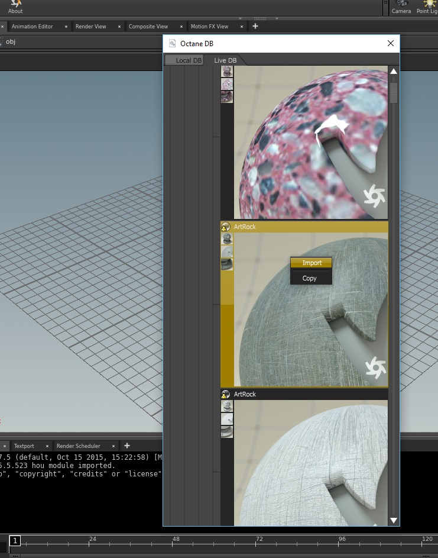This screenshot has height=558, width=438.
Task: Click the selected ArtRock title bar
Action: coord(304,227)
